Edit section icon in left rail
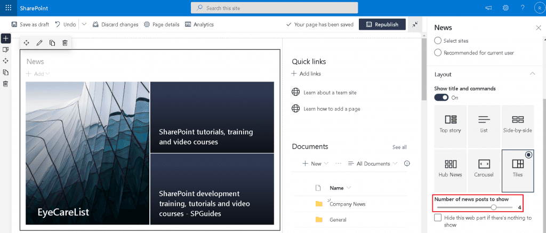Viewport: 546px width, 233px height. coord(5,50)
